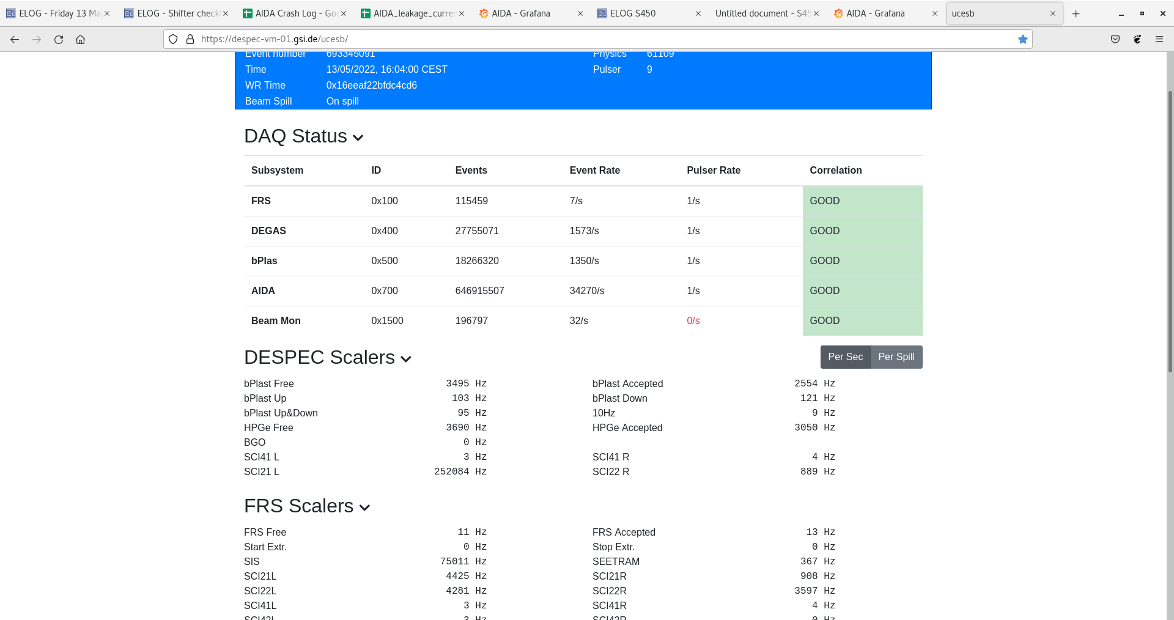Select the Per Sec scaler mode
The width and height of the screenshot is (1174, 620).
[845, 357]
